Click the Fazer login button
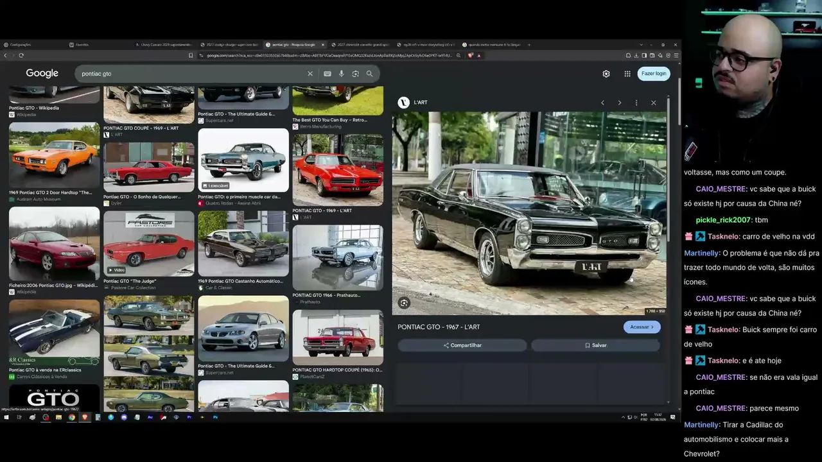 [654, 74]
